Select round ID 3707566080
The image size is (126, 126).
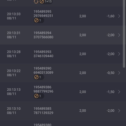tap(43, 37)
